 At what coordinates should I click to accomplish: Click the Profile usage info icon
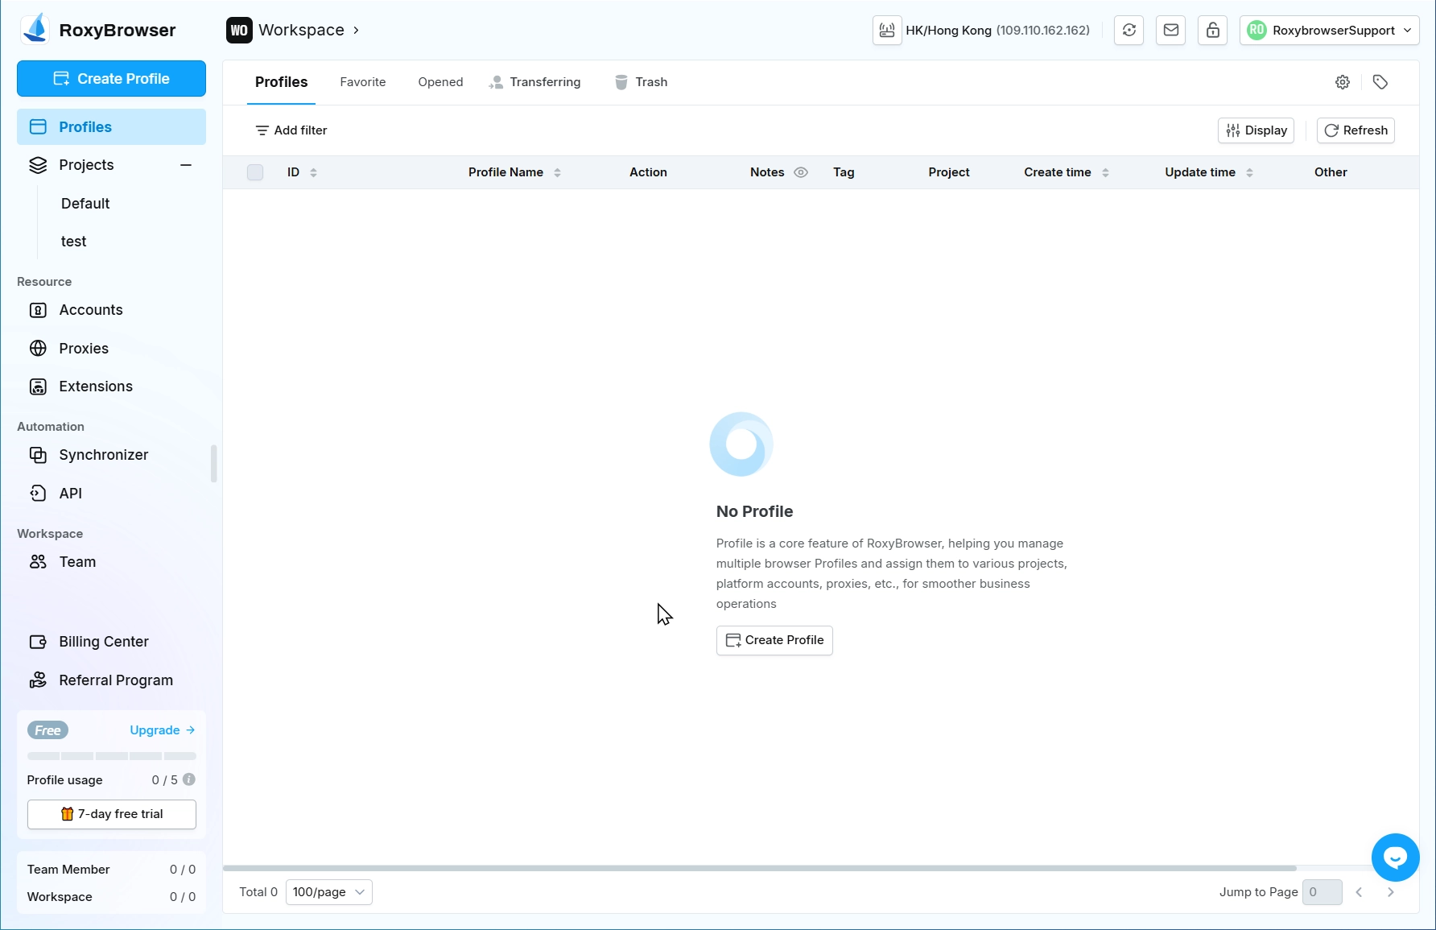[189, 779]
